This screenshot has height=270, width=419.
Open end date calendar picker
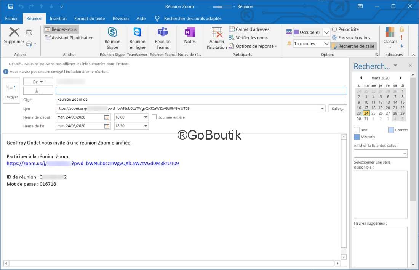coord(107,126)
